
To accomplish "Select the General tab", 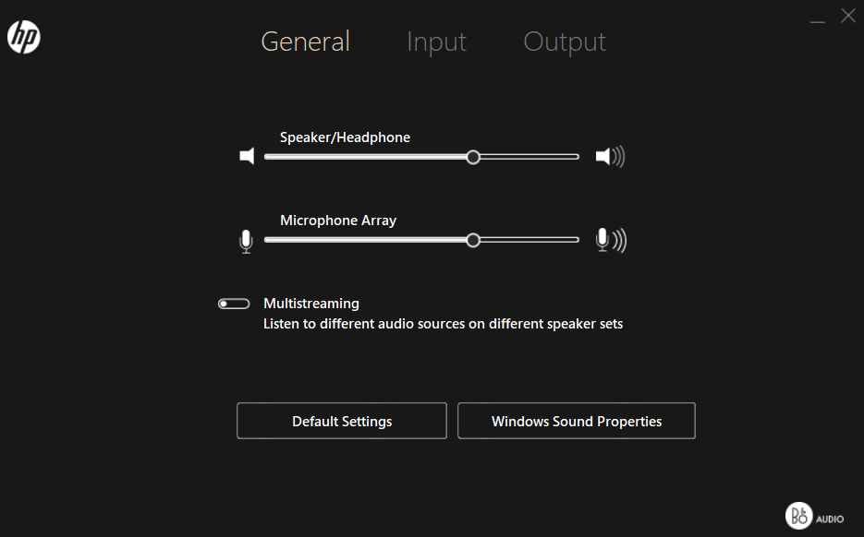I will [x=305, y=42].
